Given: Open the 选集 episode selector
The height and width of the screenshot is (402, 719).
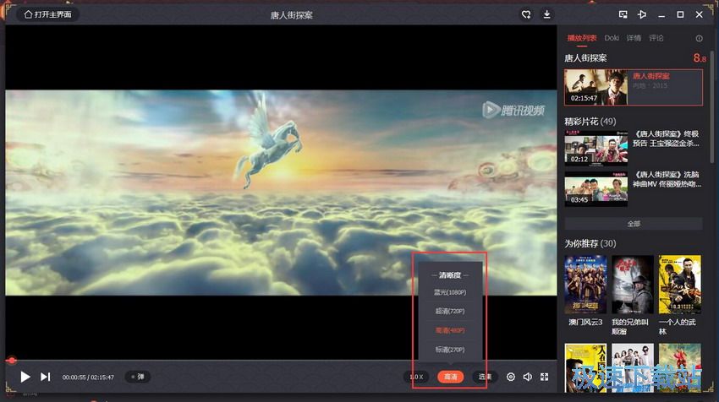Looking at the screenshot, I should 485,377.
